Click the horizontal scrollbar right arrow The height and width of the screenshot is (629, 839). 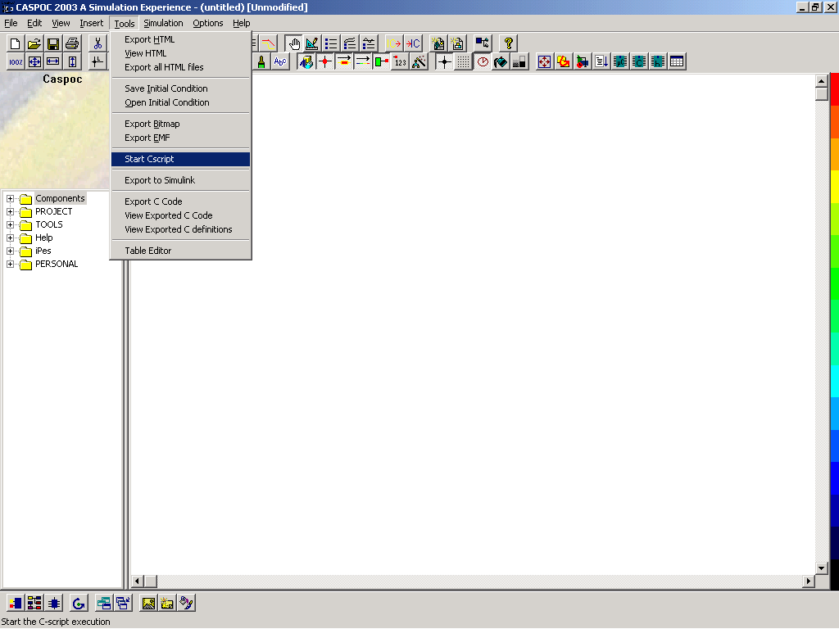[x=809, y=581]
